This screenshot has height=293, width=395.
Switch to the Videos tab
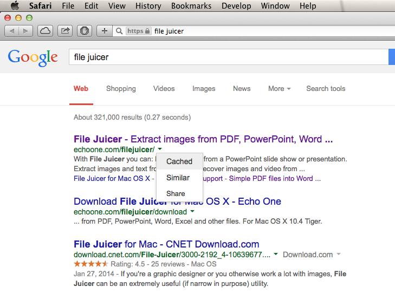(164, 89)
